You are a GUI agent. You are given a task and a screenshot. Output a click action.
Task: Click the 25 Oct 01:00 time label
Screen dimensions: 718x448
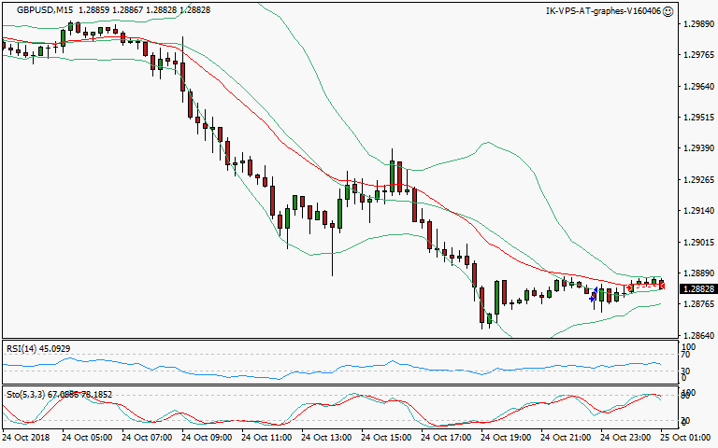point(688,436)
